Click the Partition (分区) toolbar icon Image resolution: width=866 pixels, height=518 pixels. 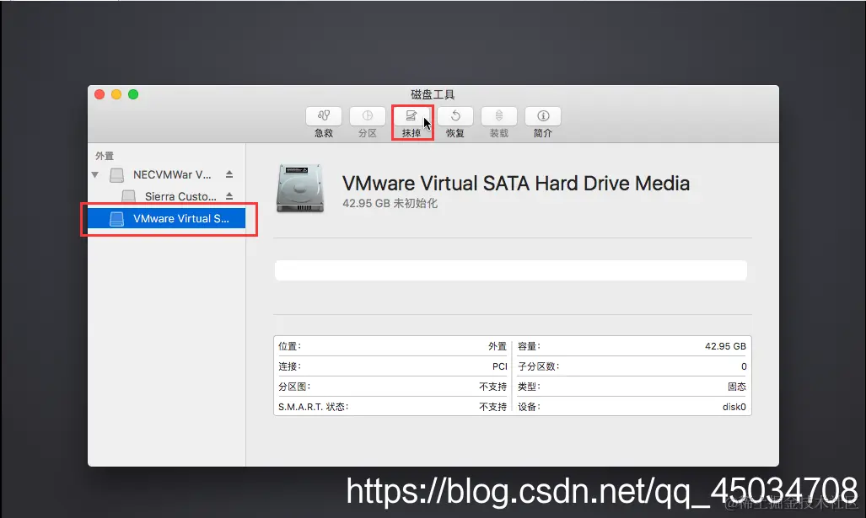click(x=368, y=116)
